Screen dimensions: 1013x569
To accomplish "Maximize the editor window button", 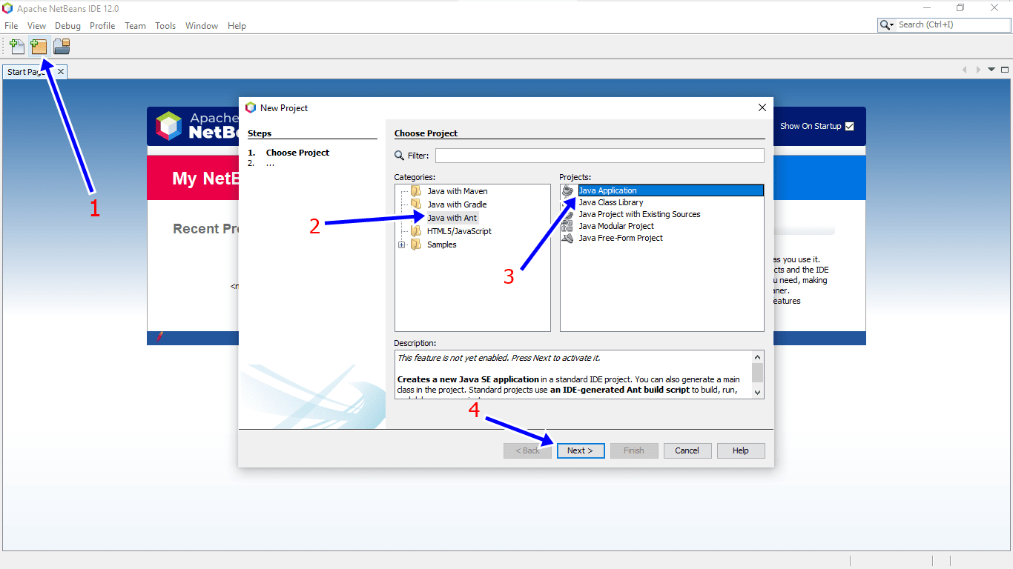I will (1006, 69).
